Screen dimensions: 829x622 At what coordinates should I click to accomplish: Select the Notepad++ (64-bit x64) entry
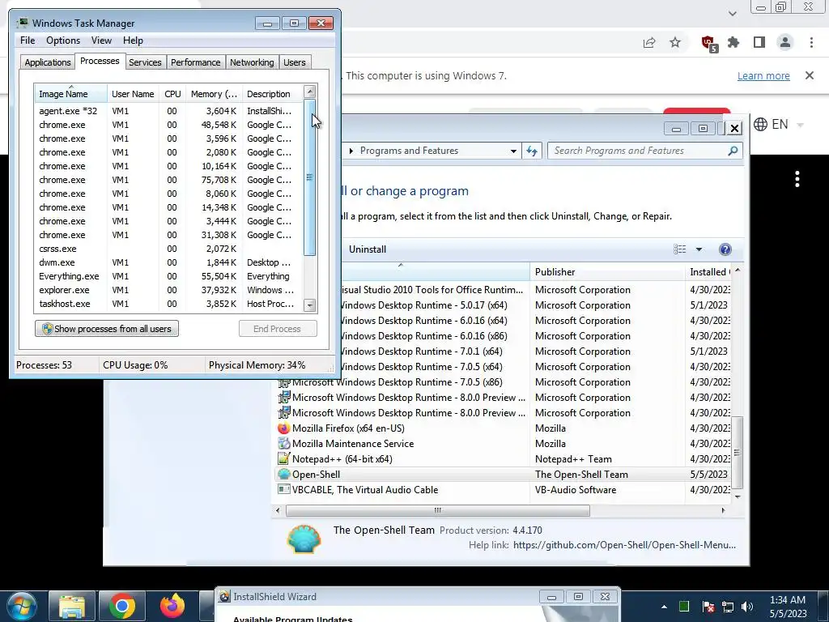pos(503,459)
